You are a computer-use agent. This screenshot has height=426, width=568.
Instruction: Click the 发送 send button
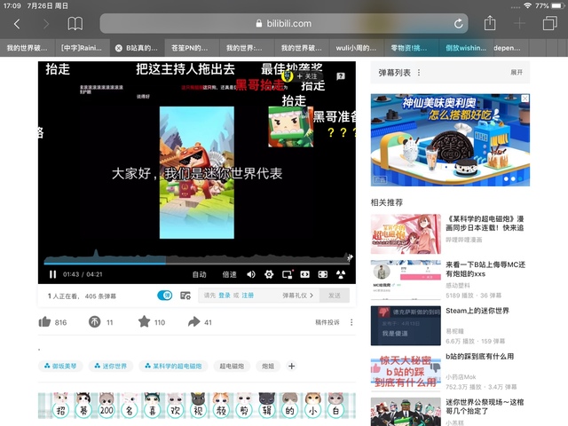[x=335, y=296]
